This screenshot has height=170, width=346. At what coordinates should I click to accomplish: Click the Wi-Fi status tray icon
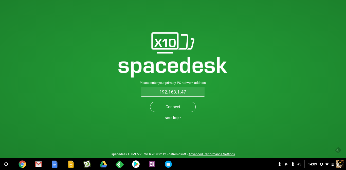coord(327,164)
